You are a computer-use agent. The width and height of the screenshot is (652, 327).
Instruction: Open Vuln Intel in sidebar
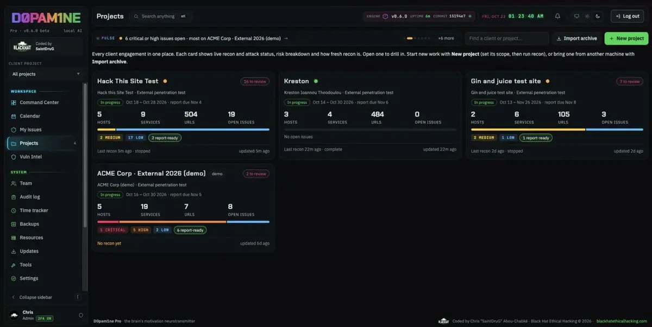click(45, 157)
